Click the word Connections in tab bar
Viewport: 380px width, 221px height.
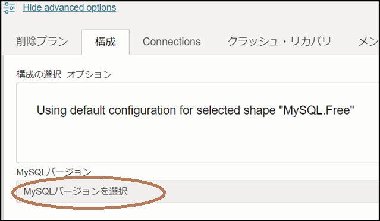coord(172,42)
